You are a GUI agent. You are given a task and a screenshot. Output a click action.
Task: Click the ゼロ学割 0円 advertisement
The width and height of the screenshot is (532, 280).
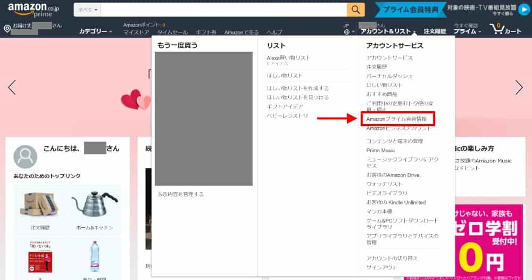point(488,242)
